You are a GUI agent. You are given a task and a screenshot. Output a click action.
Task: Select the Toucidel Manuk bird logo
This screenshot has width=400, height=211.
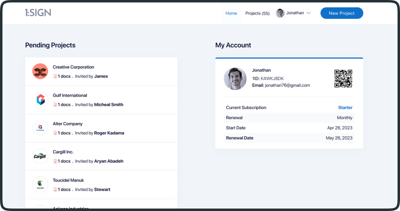click(40, 184)
